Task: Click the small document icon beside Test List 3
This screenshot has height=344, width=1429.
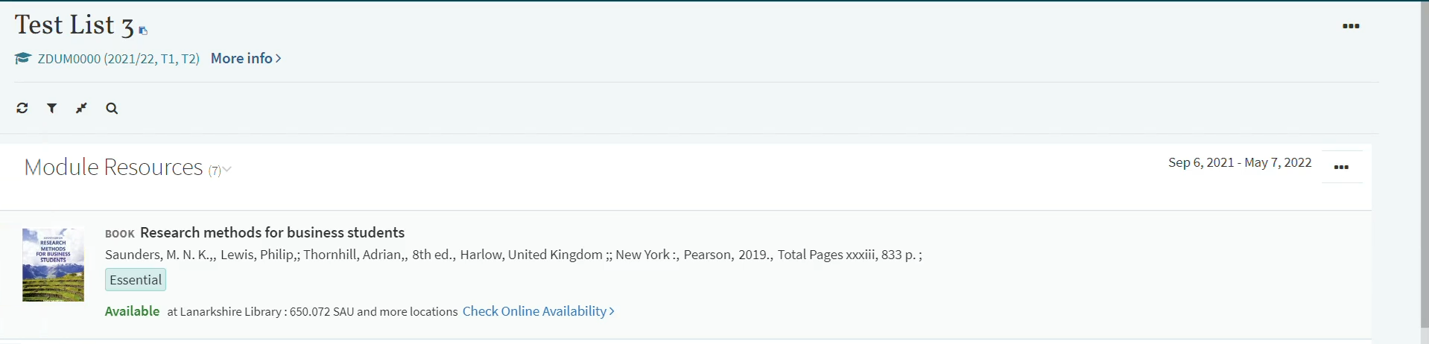Action: 143,31
